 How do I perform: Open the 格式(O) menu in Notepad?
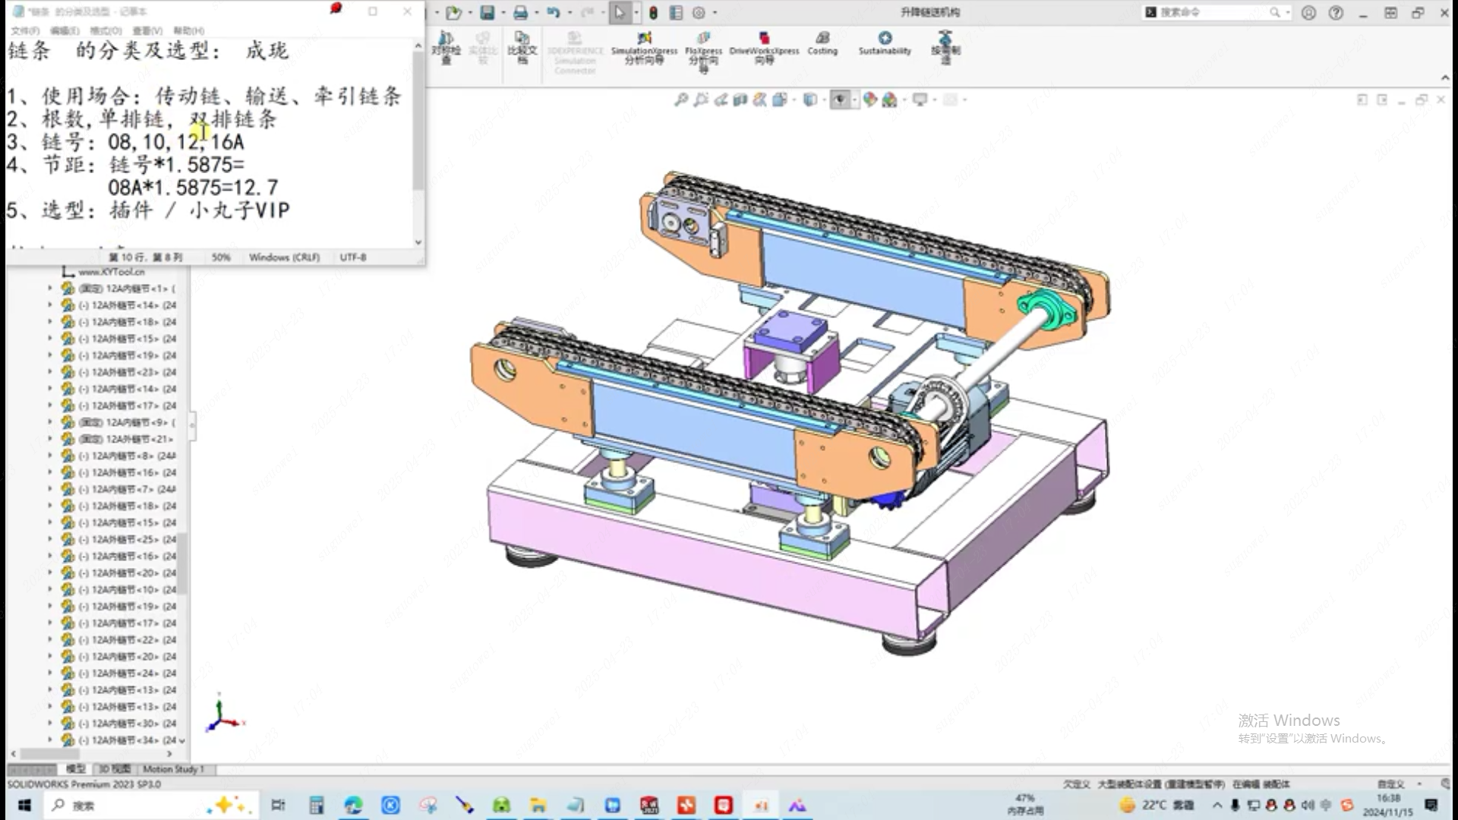[x=106, y=31]
